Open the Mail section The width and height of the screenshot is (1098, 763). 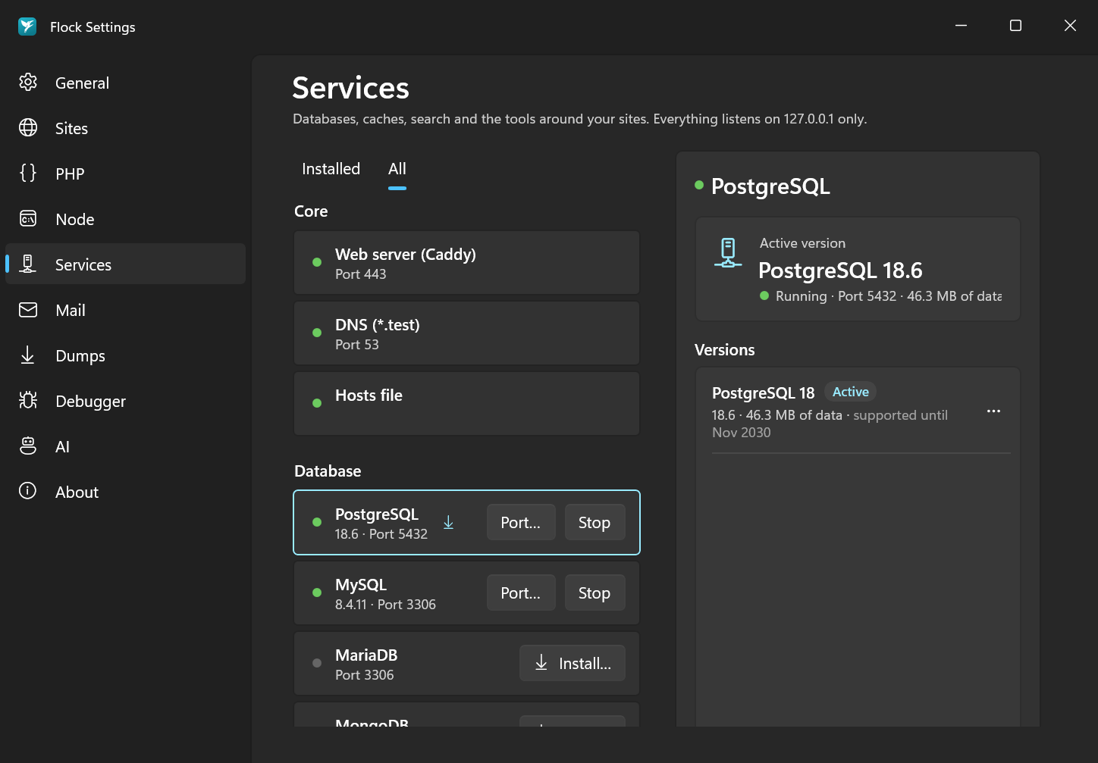tap(125, 310)
